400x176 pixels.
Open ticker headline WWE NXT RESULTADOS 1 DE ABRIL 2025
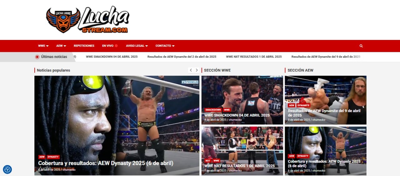tap(254, 57)
